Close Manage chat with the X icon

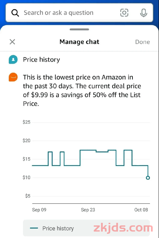point(12,42)
